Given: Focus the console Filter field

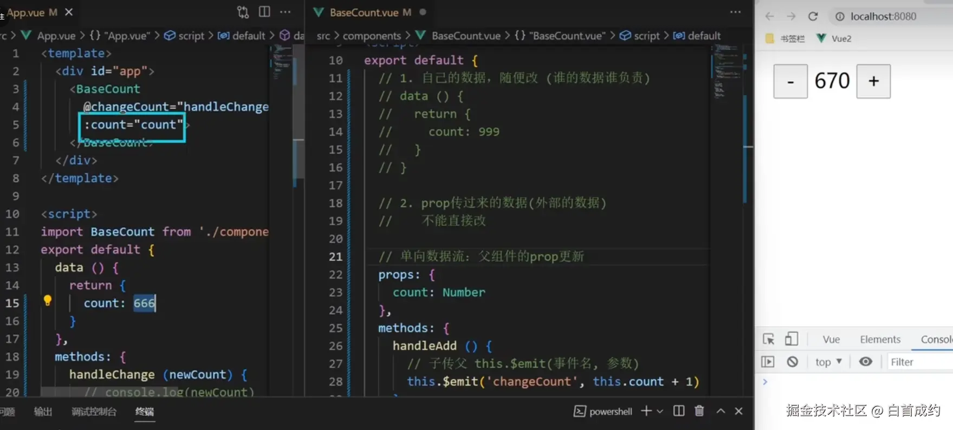Looking at the screenshot, I should [920, 362].
